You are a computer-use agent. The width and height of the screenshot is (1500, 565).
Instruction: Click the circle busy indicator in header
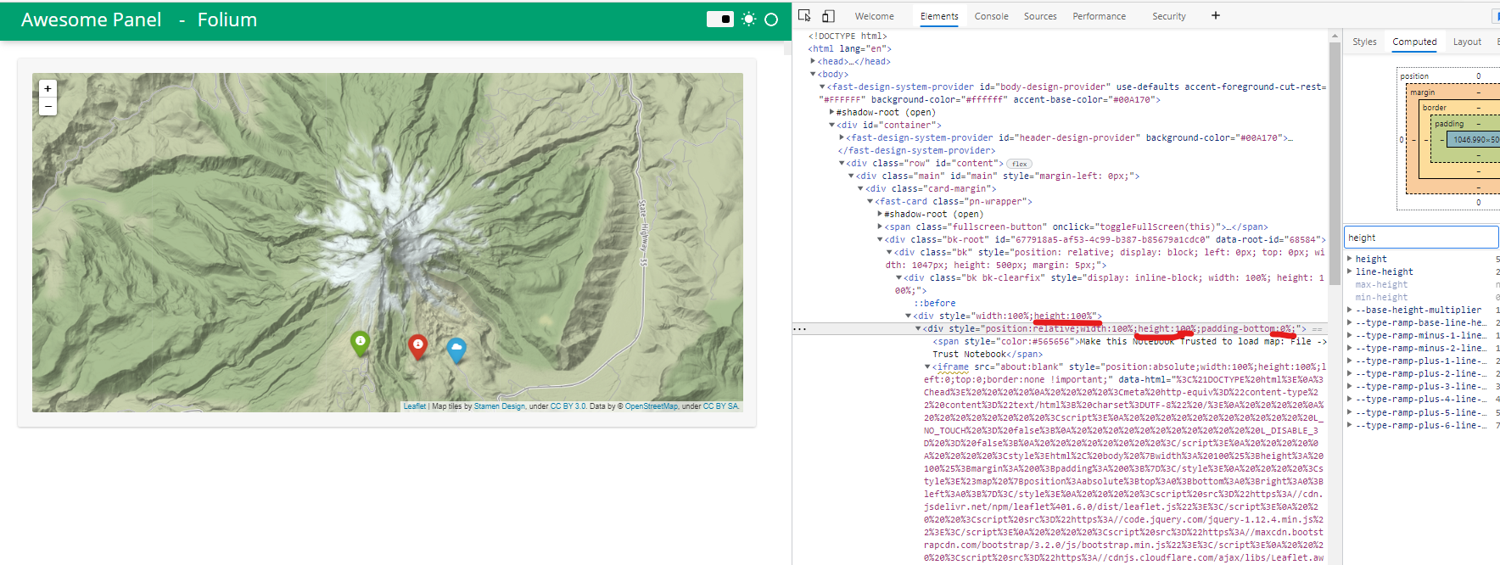tap(771, 20)
